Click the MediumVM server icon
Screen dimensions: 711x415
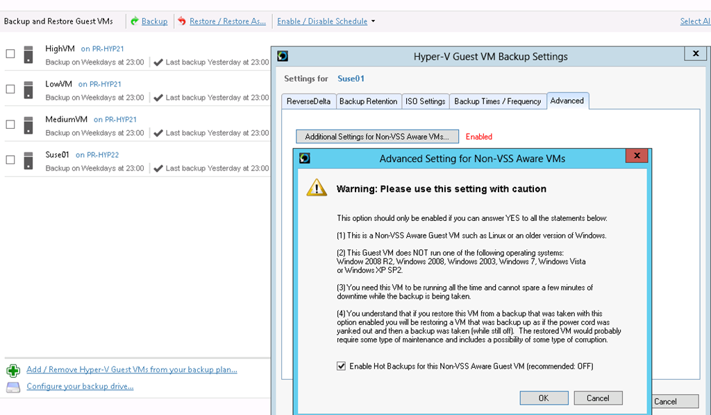click(28, 125)
